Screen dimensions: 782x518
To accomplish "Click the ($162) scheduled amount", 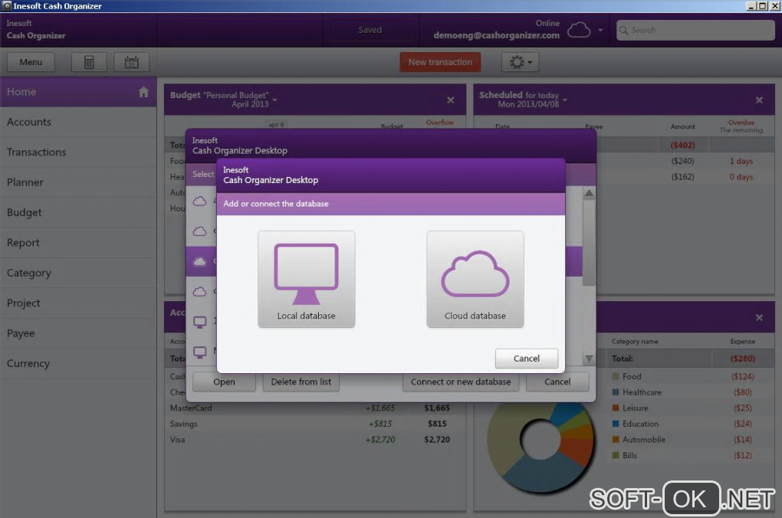I will pyautogui.click(x=682, y=177).
